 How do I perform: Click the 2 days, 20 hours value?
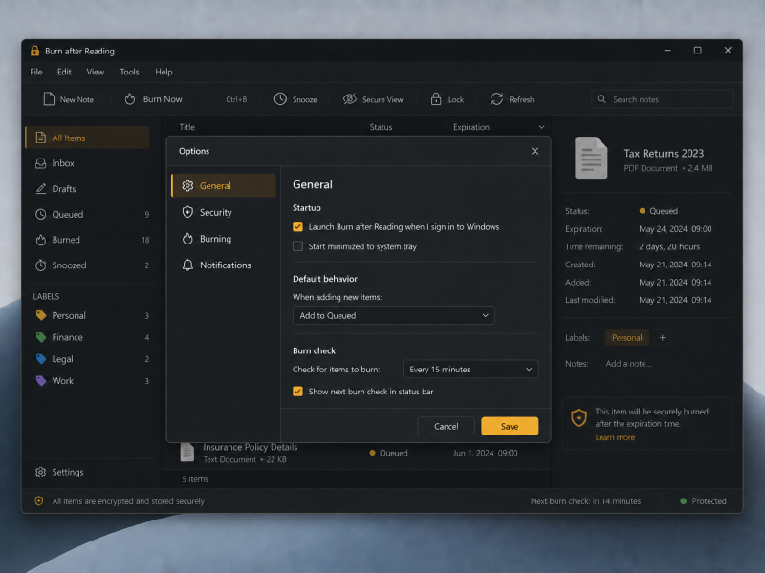[x=669, y=246]
